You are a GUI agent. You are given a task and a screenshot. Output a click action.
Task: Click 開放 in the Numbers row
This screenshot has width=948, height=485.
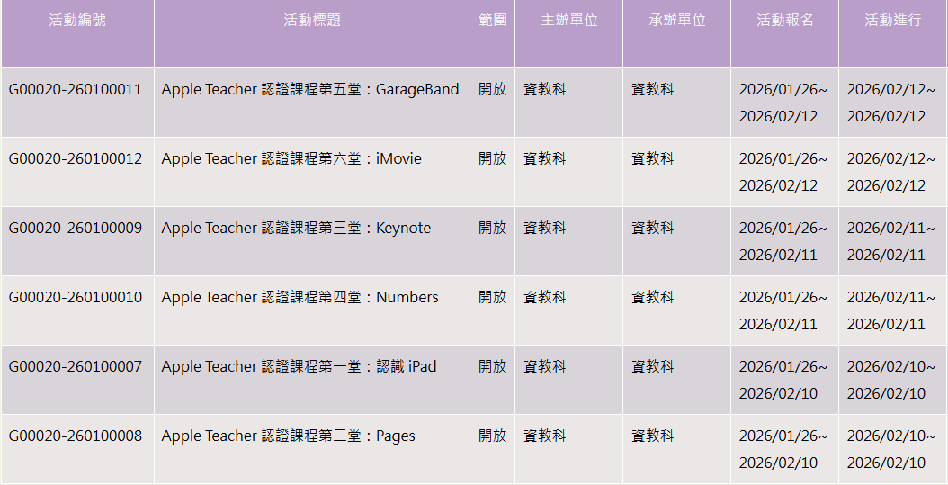pyautogui.click(x=492, y=298)
